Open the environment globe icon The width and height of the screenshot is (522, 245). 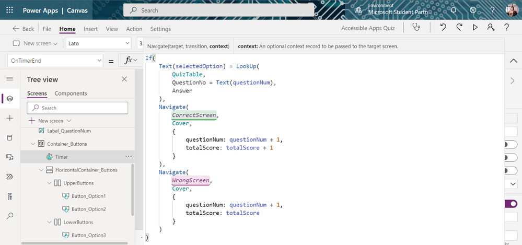pyautogui.click(x=358, y=10)
